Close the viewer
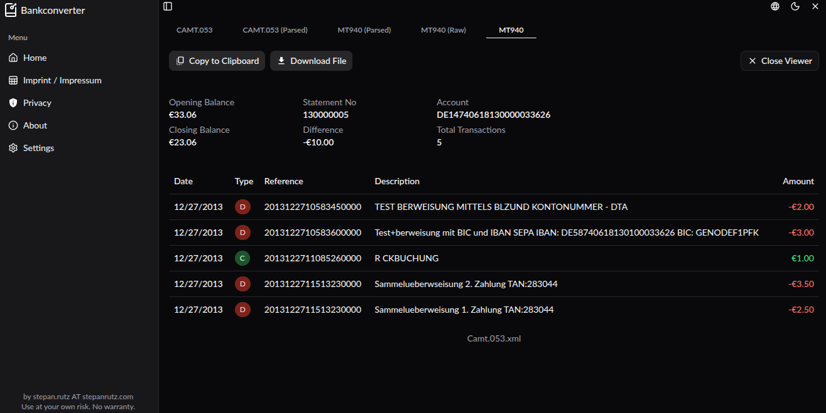The height and width of the screenshot is (413, 826). (780, 61)
